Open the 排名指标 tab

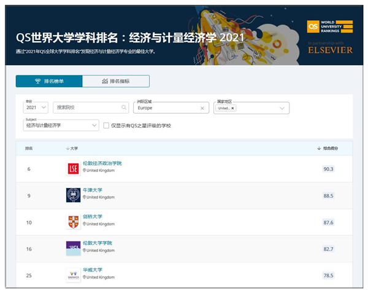[x=116, y=81]
